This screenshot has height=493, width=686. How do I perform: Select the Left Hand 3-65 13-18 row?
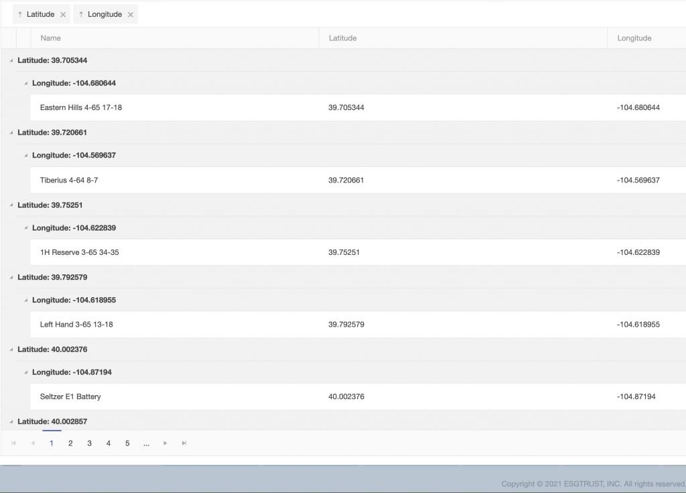[358, 325]
